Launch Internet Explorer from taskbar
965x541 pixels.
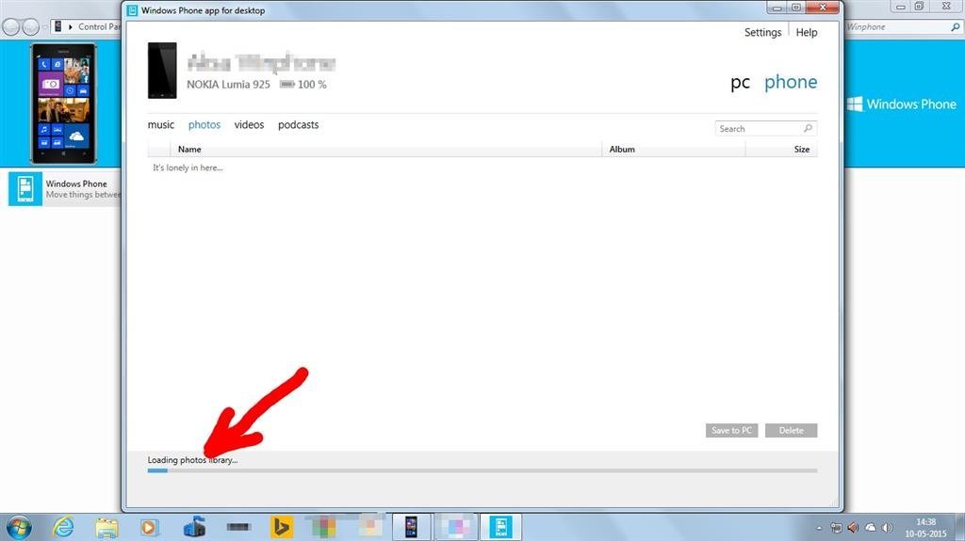pos(63,528)
